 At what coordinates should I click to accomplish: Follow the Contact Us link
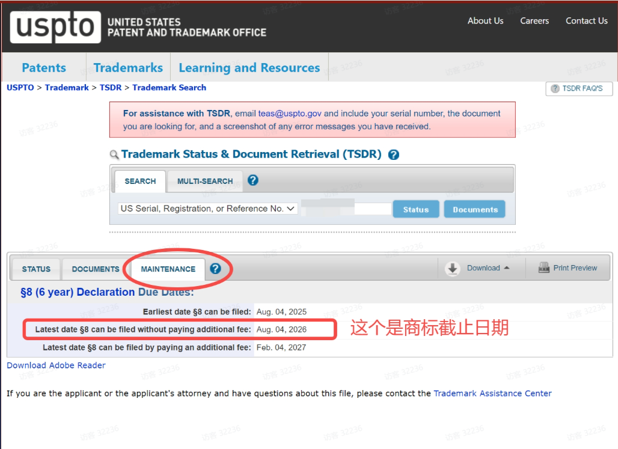click(587, 21)
